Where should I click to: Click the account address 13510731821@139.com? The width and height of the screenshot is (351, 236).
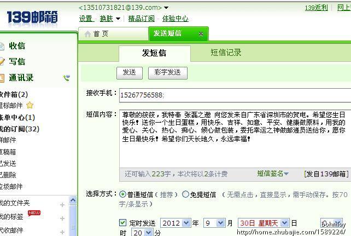coord(120,8)
